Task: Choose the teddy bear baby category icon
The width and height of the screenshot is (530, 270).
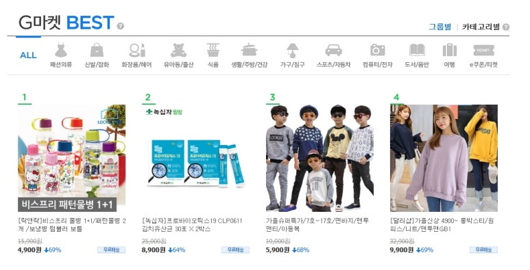Action: [x=178, y=50]
